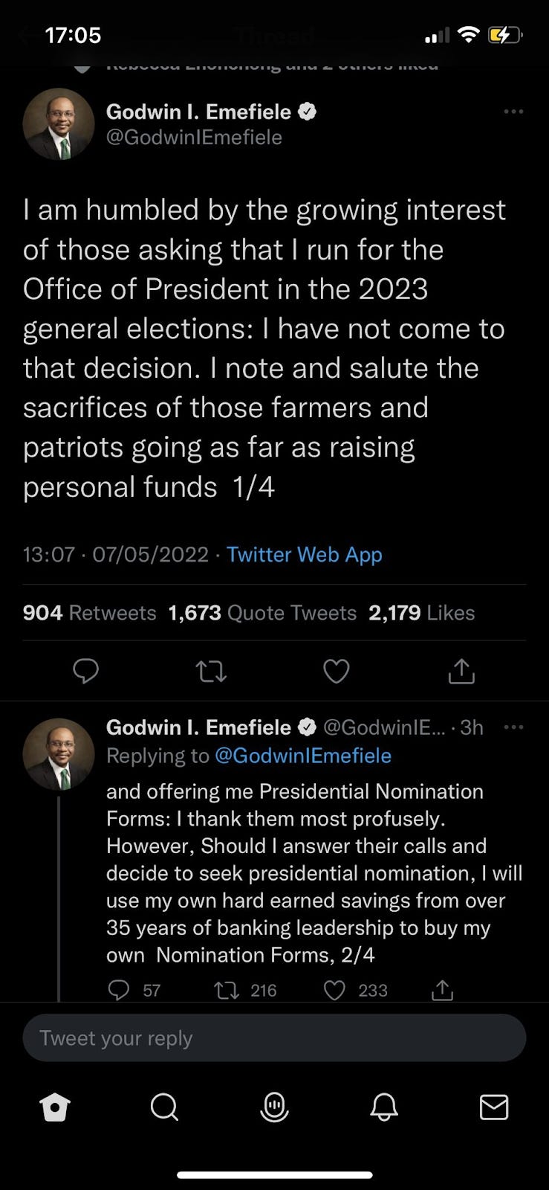Tap share icon on the main tweet
The height and width of the screenshot is (1190, 549).
461,671
